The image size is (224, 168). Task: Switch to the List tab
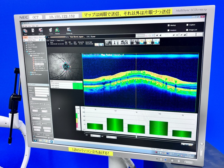[x=25, y=37]
